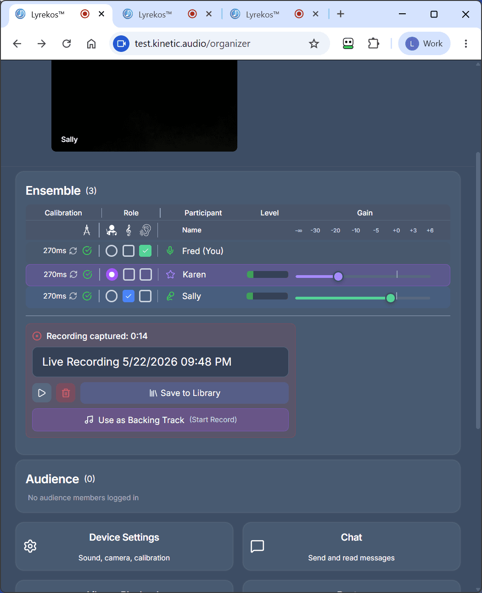This screenshot has height=593, width=482.
Task: Check Fred's musician role checkbox
Action: [x=129, y=251]
